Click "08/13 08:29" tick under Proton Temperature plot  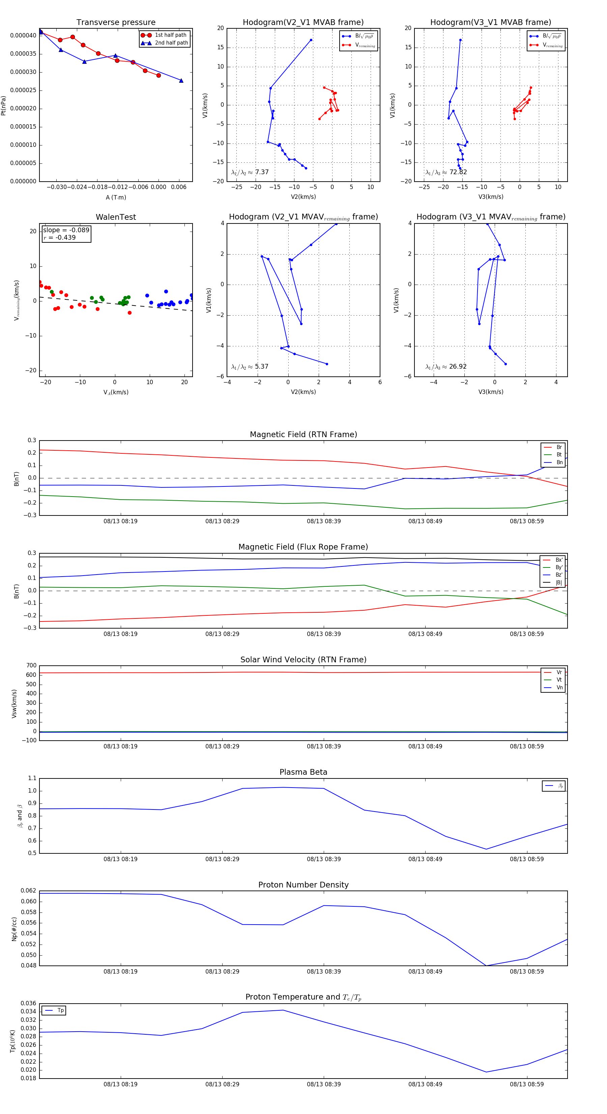tap(222, 1084)
